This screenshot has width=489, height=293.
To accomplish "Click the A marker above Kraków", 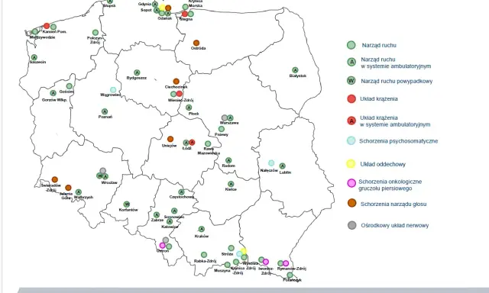I will pos(202,229).
